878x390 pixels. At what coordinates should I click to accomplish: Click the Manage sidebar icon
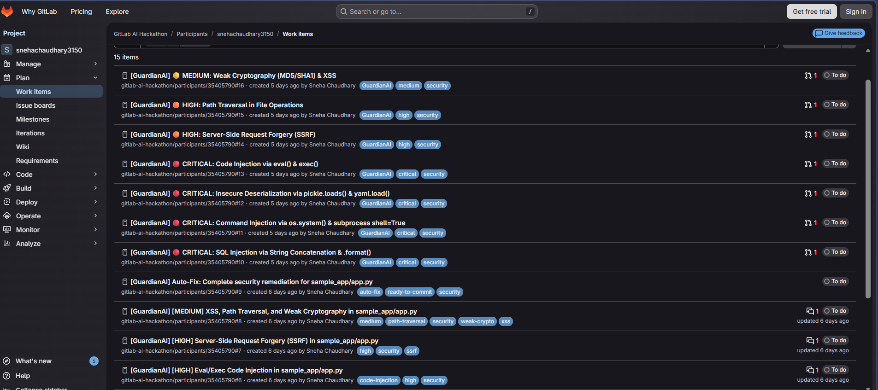7,64
